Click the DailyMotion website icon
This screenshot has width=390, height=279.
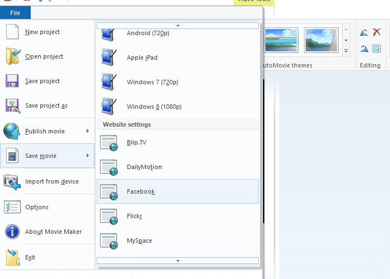tap(109, 167)
